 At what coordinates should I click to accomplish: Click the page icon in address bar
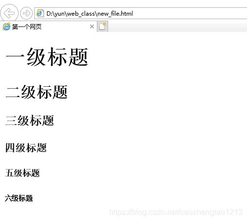point(40,13)
